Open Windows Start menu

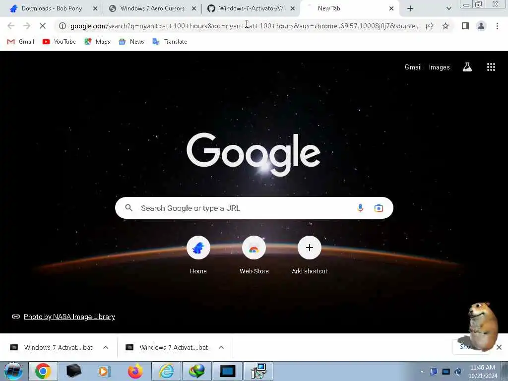(13, 371)
